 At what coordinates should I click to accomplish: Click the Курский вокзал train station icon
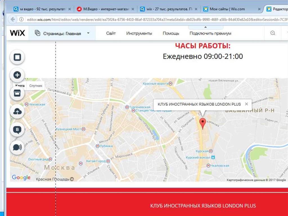(x=213, y=157)
